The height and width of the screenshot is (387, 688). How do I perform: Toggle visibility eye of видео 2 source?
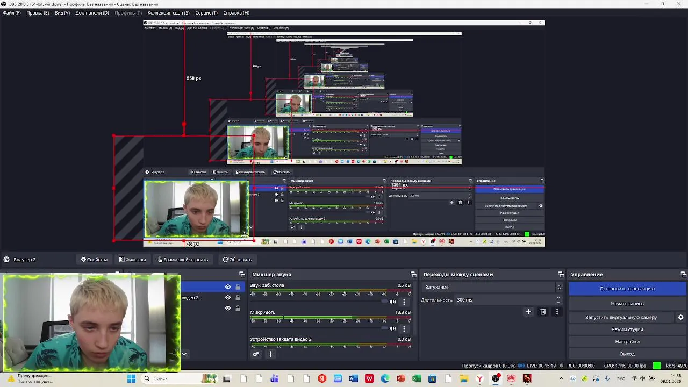point(228,297)
